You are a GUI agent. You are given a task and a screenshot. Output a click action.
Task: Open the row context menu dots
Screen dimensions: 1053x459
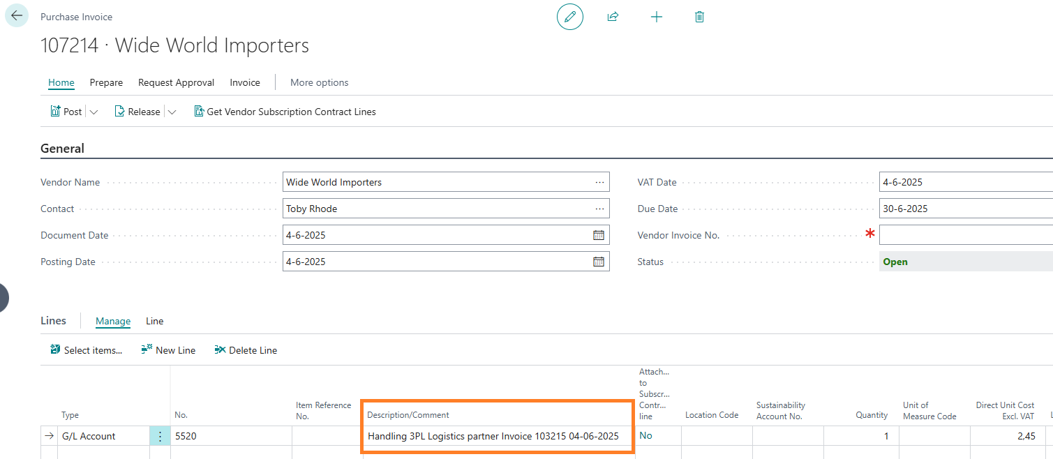click(160, 436)
